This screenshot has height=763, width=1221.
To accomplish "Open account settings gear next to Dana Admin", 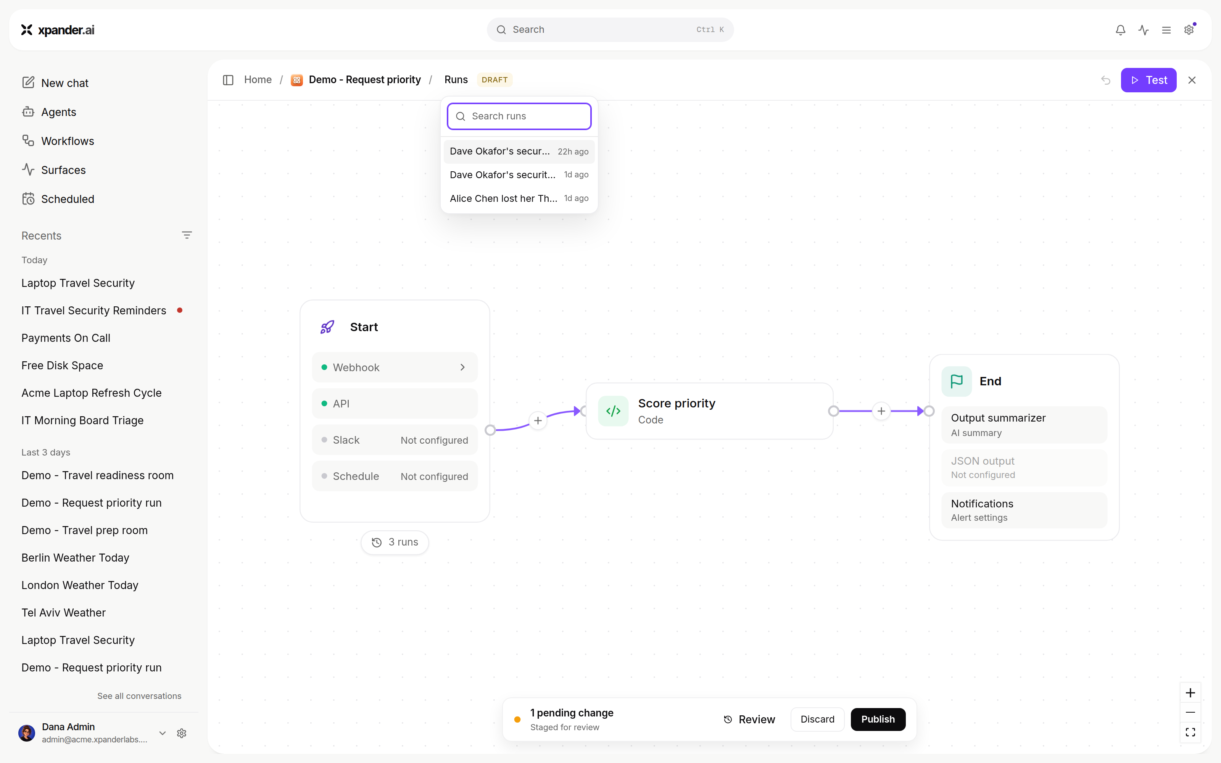I will (x=182, y=733).
